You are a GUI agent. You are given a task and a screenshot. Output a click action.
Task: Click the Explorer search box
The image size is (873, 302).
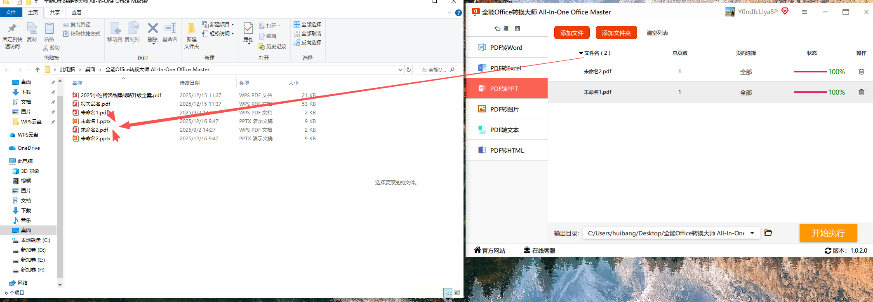[438, 70]
